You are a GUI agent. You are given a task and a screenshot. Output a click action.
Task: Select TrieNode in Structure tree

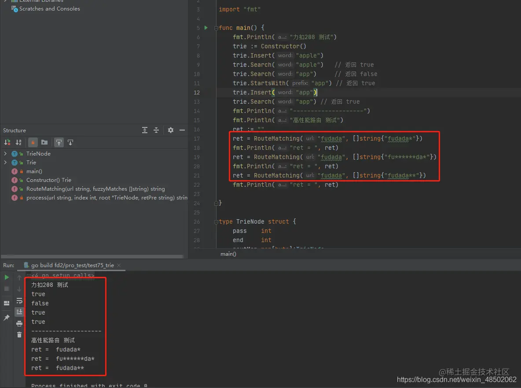[38, 154]
